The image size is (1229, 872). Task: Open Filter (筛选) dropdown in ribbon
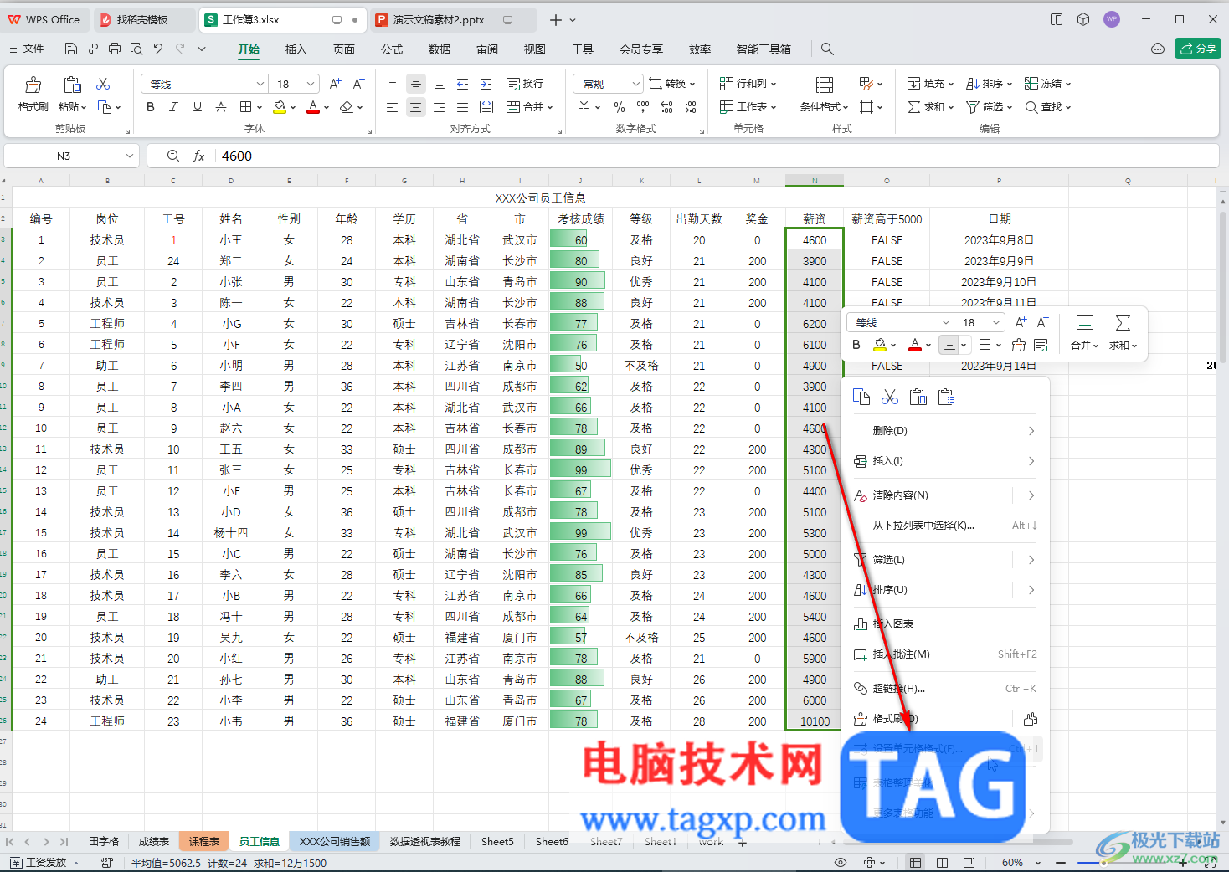tap(989, 107)
